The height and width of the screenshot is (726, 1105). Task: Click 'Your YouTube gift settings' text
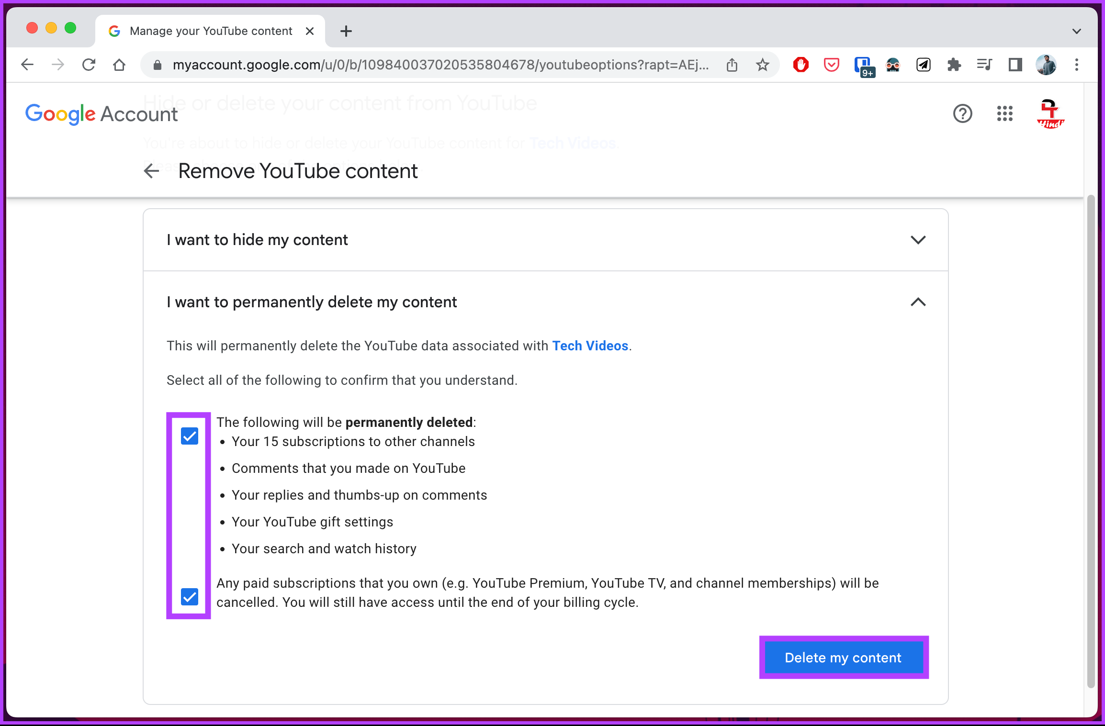coord(312,522)
